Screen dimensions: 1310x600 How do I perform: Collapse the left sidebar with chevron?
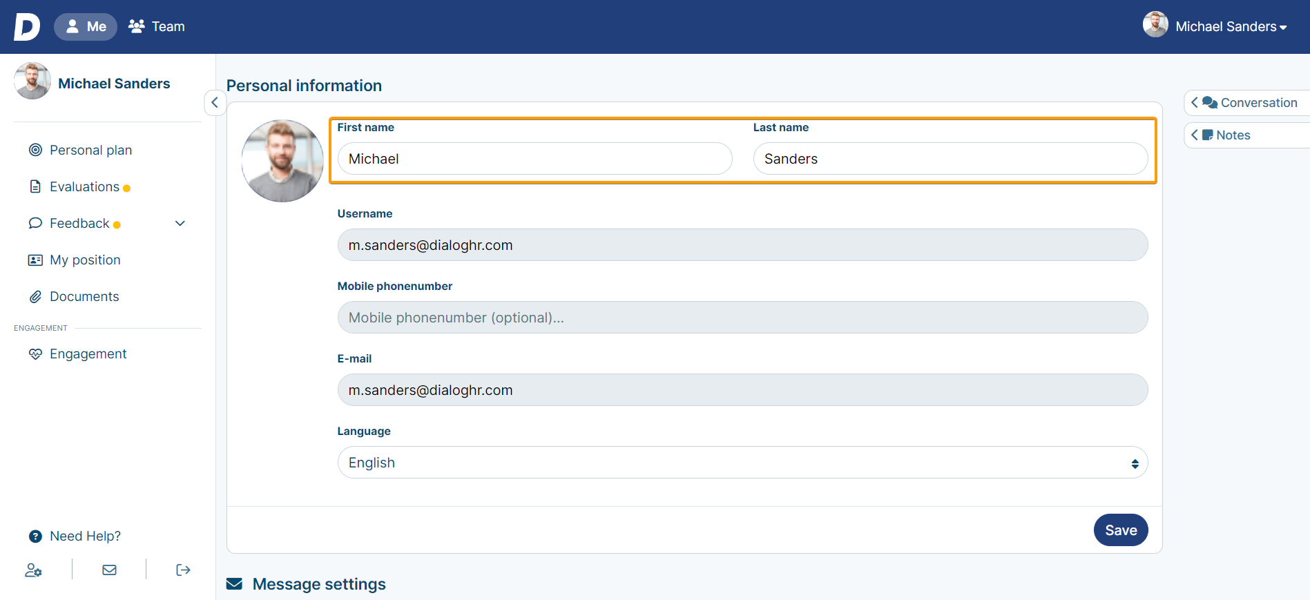(x=215, y=102)
